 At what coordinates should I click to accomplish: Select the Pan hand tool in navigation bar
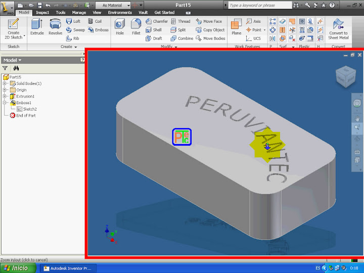tap(357, 118)
